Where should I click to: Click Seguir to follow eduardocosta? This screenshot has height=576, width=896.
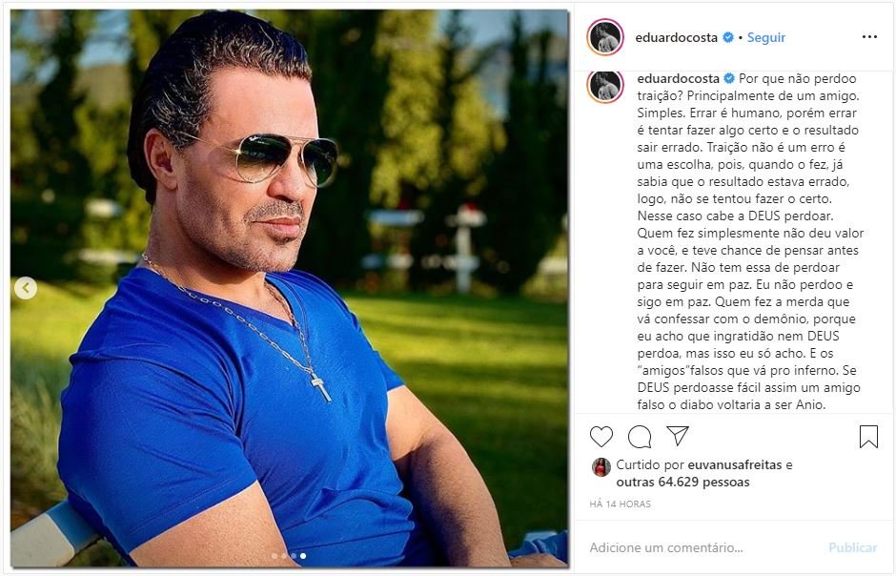click(x=765, y=38)
